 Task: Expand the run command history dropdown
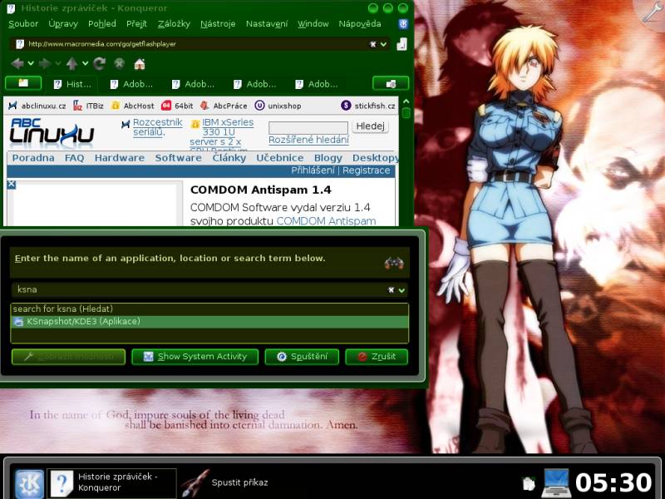coord(402,290)
